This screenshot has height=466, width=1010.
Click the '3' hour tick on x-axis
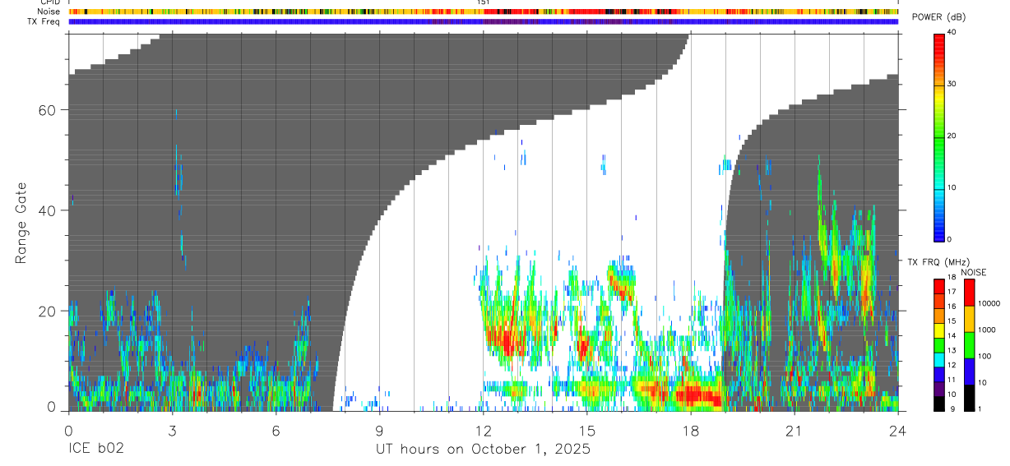172,430
